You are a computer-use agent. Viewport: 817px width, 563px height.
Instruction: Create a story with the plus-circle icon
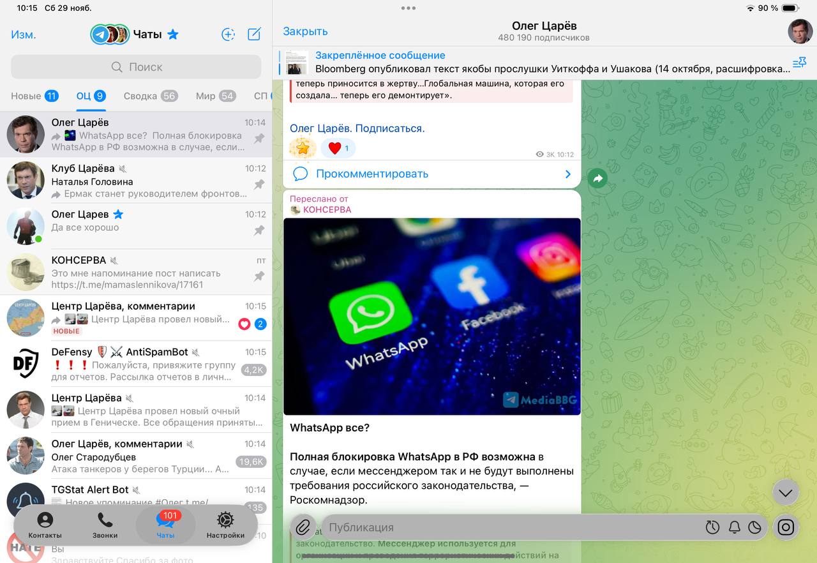pyautogui.click(x=228, y=34)
